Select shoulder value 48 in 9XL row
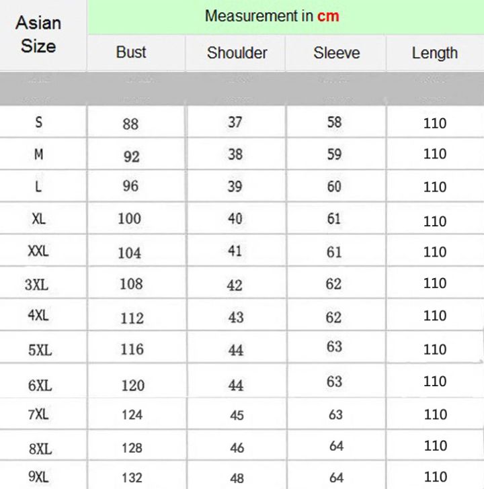The image size is (484, 489). tap(237, 478)
